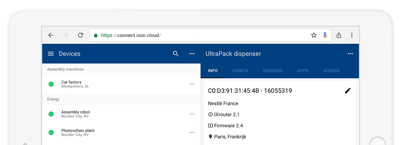Open the hamburger menu next to Devices
Viewport: 403px width, 145px height.
(51, 54)
